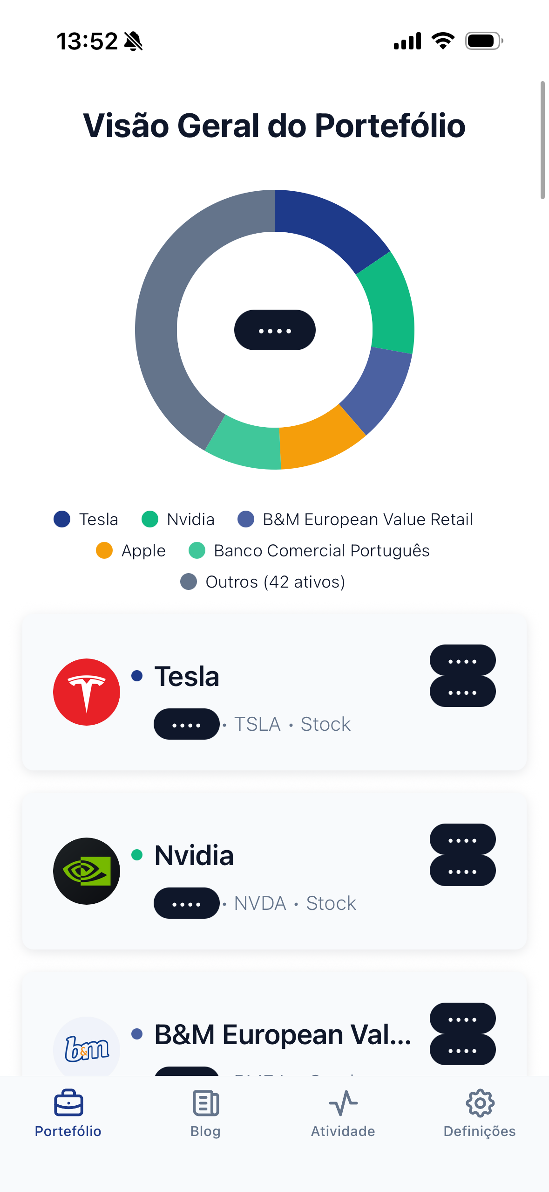Reveal Nvidia's hidden value pill

tap(186, 903)
